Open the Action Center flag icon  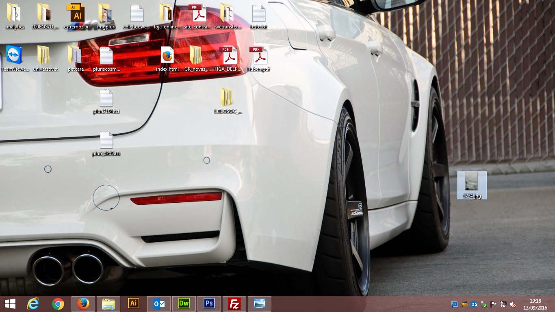pyautogui.click(x=494, y=304)
